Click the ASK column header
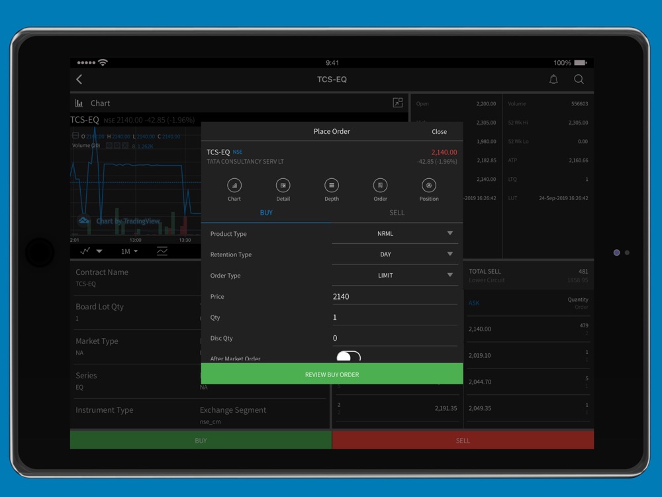The height and width of the screenshot is (497, 662). pos(474,303)
